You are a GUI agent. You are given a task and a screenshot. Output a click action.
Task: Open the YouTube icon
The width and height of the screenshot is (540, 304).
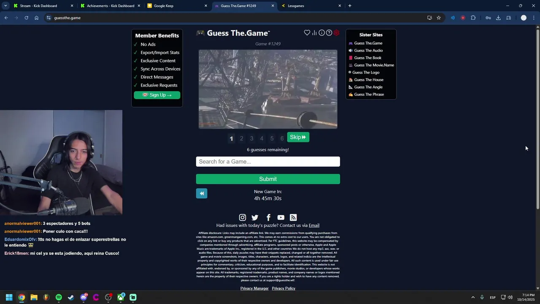(x=281, y=217)
